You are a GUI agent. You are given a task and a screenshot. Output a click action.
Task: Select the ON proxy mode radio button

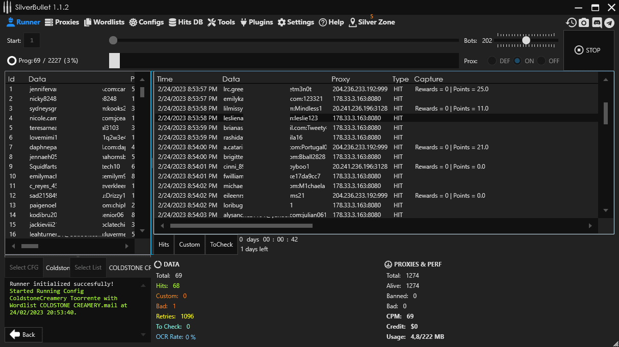[x=518, y=61]
